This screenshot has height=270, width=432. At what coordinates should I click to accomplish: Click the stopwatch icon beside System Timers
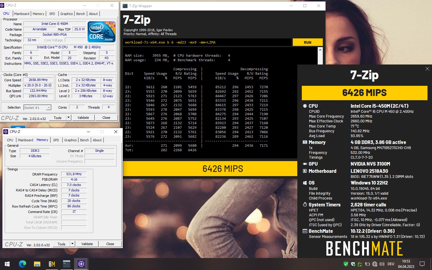pos(305,205)
